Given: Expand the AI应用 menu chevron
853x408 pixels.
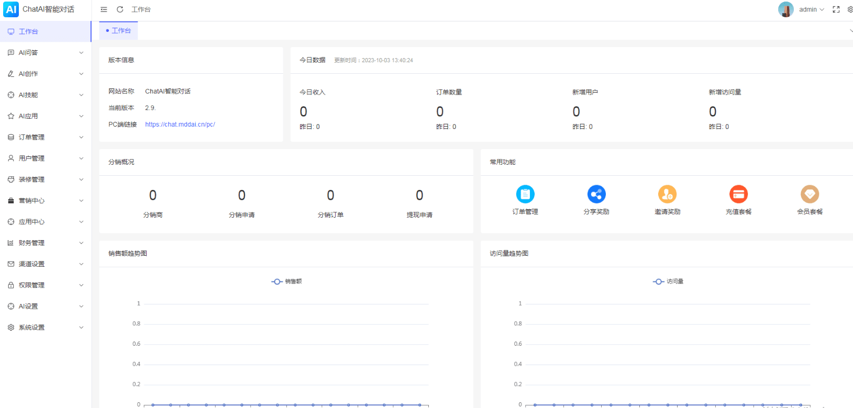Looking at the screenshot, I should (x=81, y=116).
